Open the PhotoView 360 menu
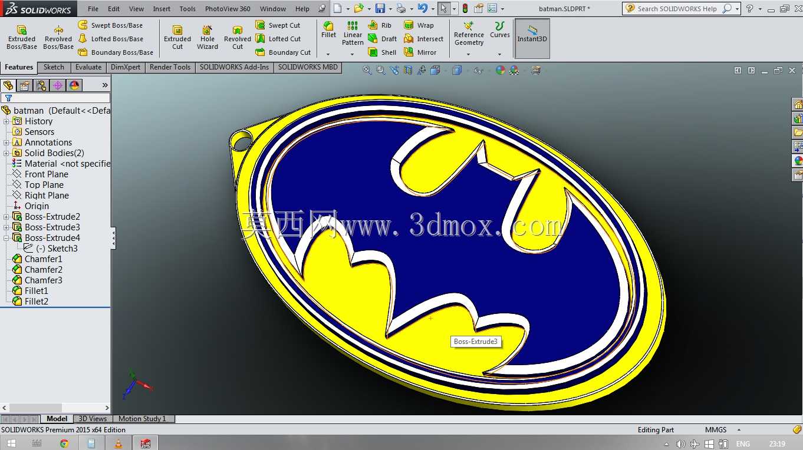Screen dimensions: 803x450 pyautogui.click(x=228, y=9)
